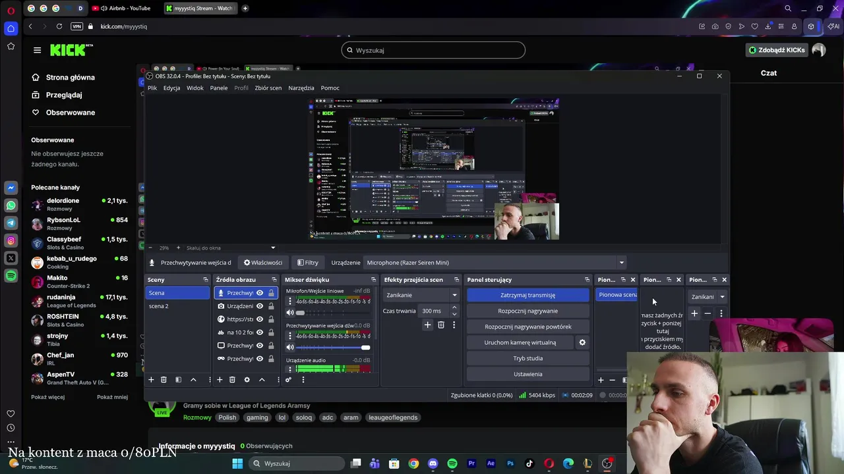Toggle visibility of the Urządzeni source
Viewport: 844px width, 474px height.
(x=260, y=306)
